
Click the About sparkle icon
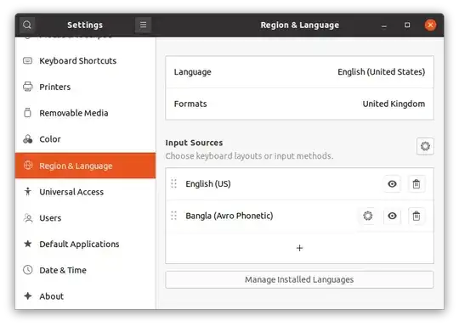28,296
